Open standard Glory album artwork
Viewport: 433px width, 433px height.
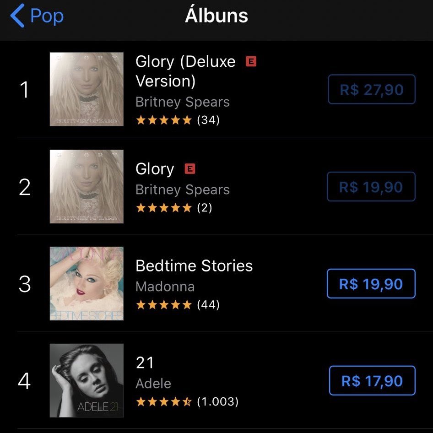pyautogui.click(x=87, y=186)
